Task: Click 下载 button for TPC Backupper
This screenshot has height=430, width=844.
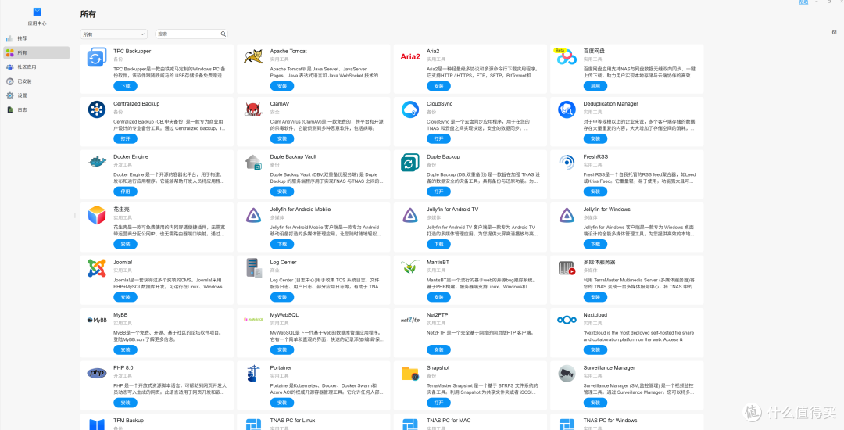Action: pyautogui.click(x=125, y=86)
